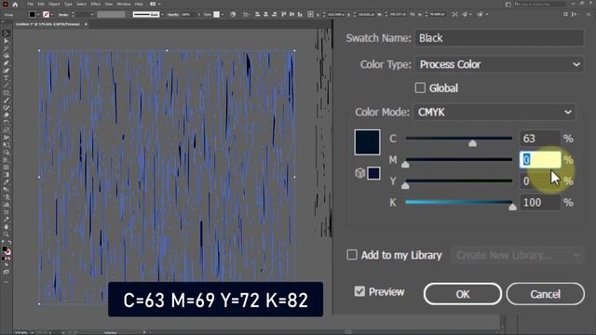Select the Zoom tool
The image size is (596, 335).
[6, 234]
